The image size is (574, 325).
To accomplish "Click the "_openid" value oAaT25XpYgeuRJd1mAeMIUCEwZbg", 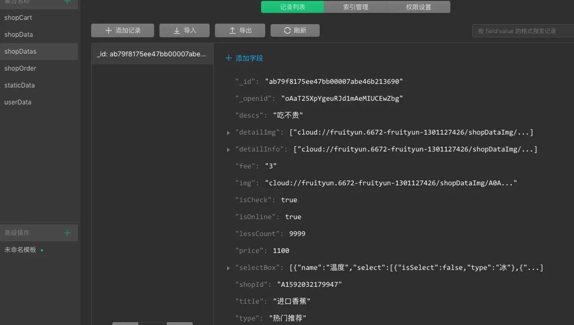I will click(342, 99).
